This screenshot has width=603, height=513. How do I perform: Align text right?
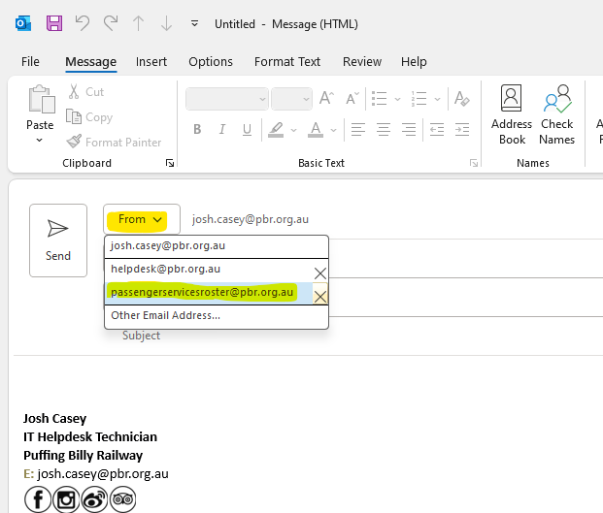click(x=409, y=129)
